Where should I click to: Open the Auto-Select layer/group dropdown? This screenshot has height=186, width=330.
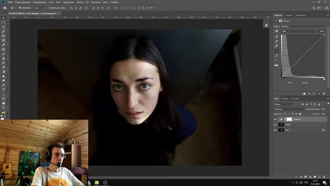point(39,8)
